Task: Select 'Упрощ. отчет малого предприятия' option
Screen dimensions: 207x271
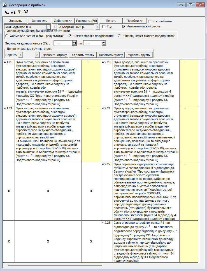Action: (119, 36)
